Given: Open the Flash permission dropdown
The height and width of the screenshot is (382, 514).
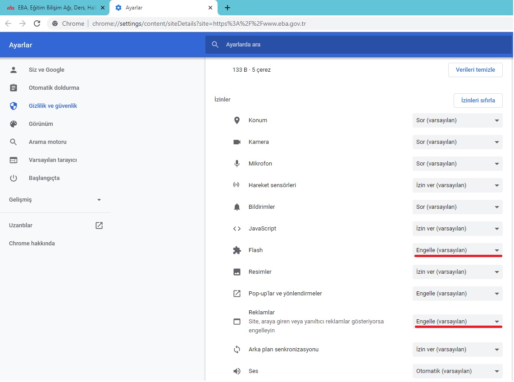Looking at the screenshot, I should tap(457, 250).
